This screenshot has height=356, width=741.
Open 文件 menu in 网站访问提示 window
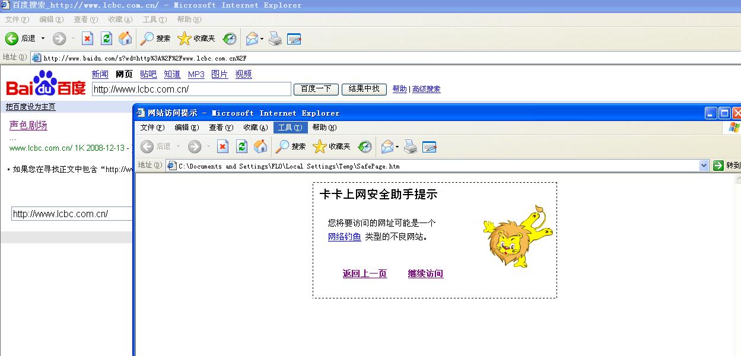pos(152,128)
